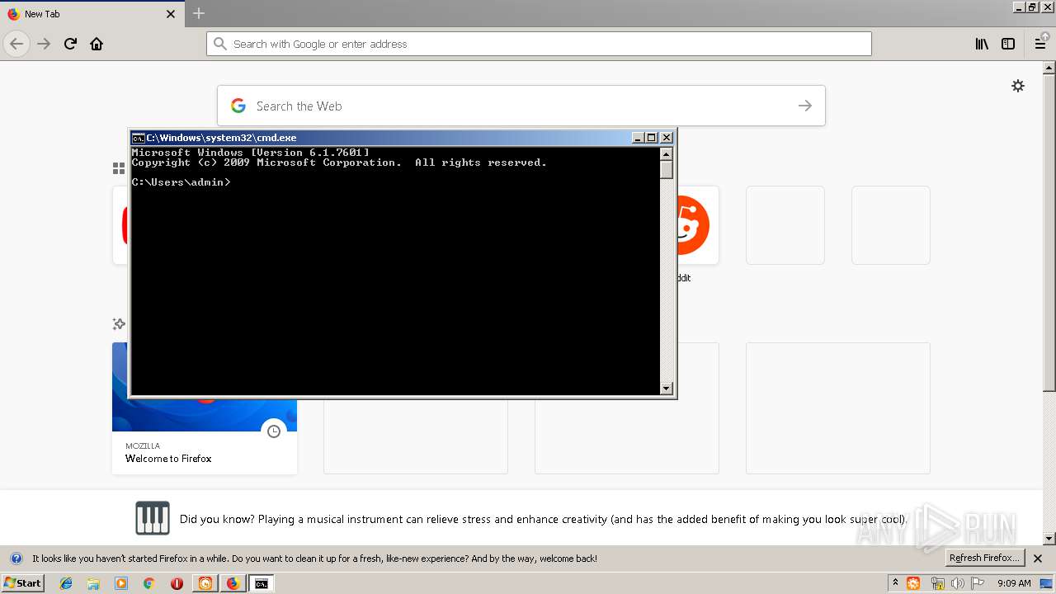Image resolution: width=1056 pixels, height=594 pixels.
Task: Open the first empty top site tile
Action: (x=785, y=225)
